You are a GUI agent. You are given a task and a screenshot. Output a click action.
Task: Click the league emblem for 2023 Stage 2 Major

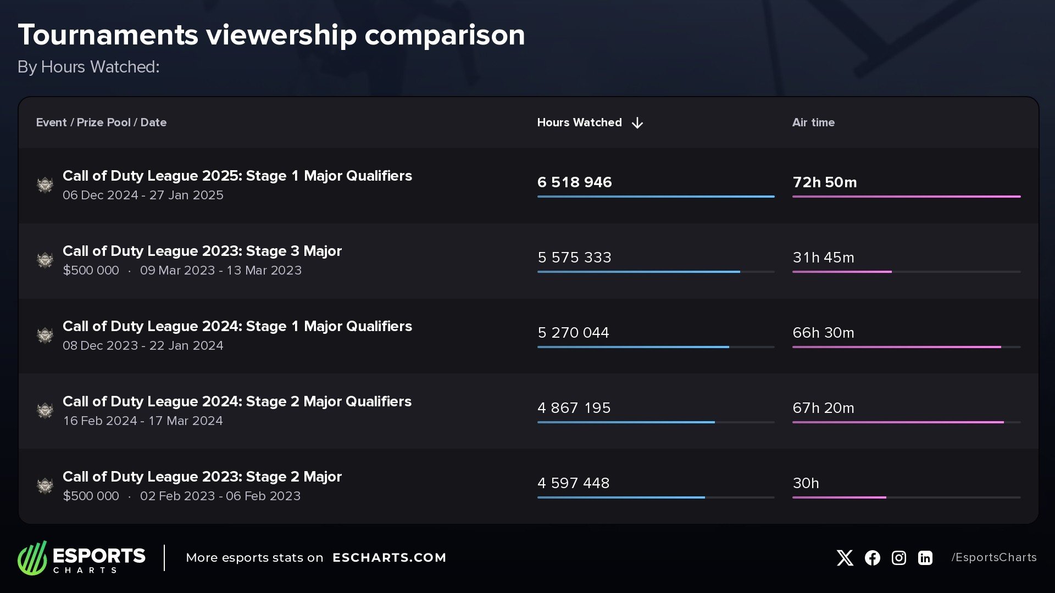pyautogui.click(x=45, y=486)
